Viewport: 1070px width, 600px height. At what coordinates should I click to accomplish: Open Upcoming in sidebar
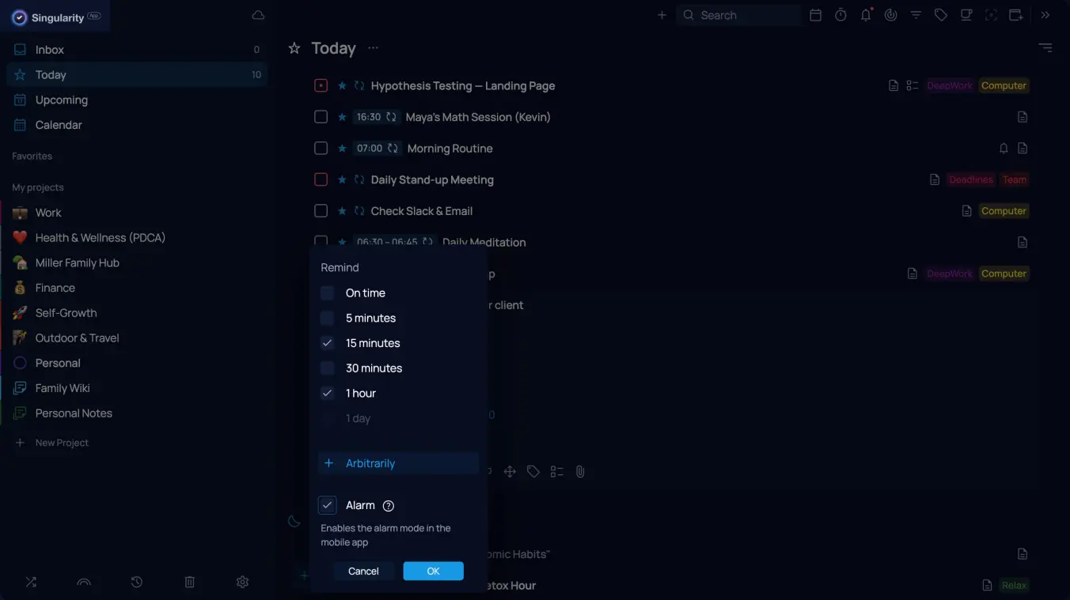click(x=137, y=100)
